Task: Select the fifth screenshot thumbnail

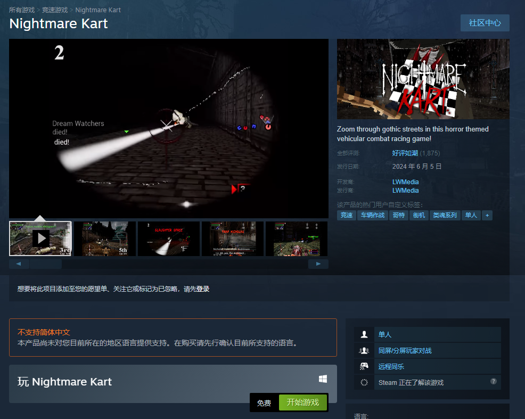Action: click(x=297, y=239)
